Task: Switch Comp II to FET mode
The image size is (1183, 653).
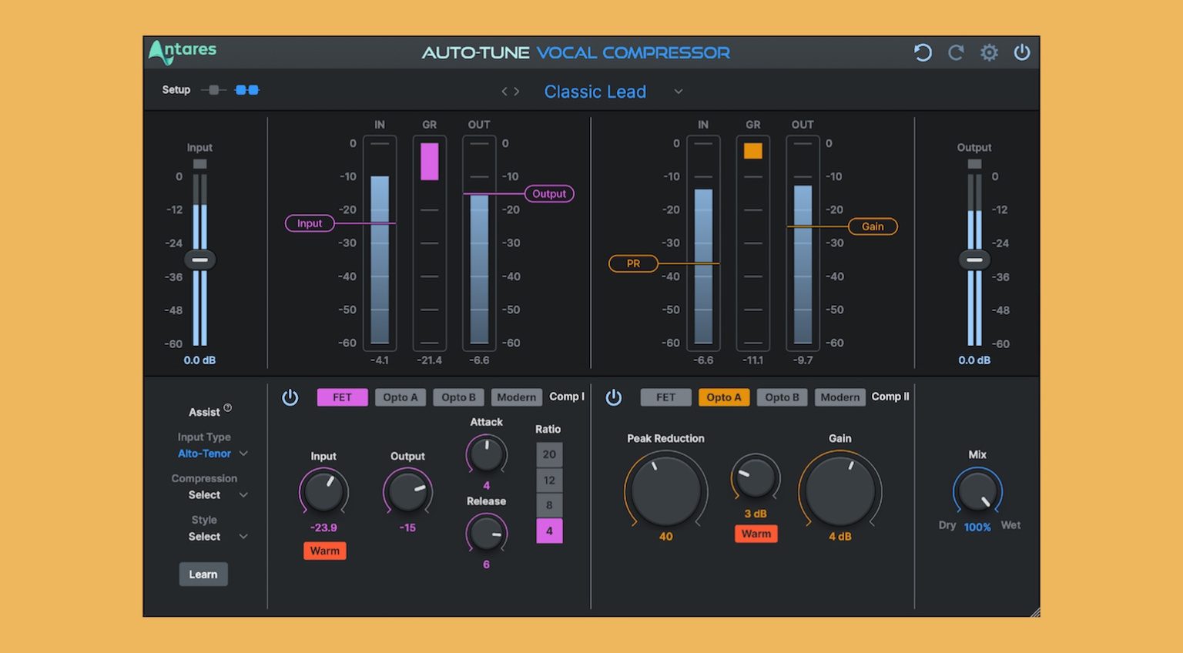Action: tap(665, 397)
